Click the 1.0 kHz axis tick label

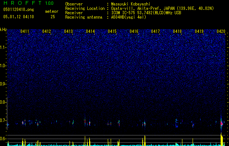pos(3,66)
